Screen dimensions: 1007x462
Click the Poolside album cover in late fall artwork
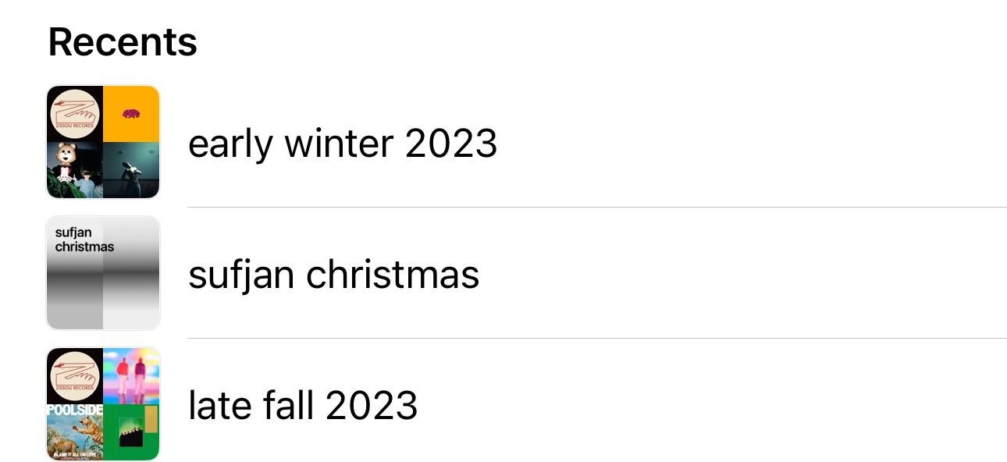[75, 432]
